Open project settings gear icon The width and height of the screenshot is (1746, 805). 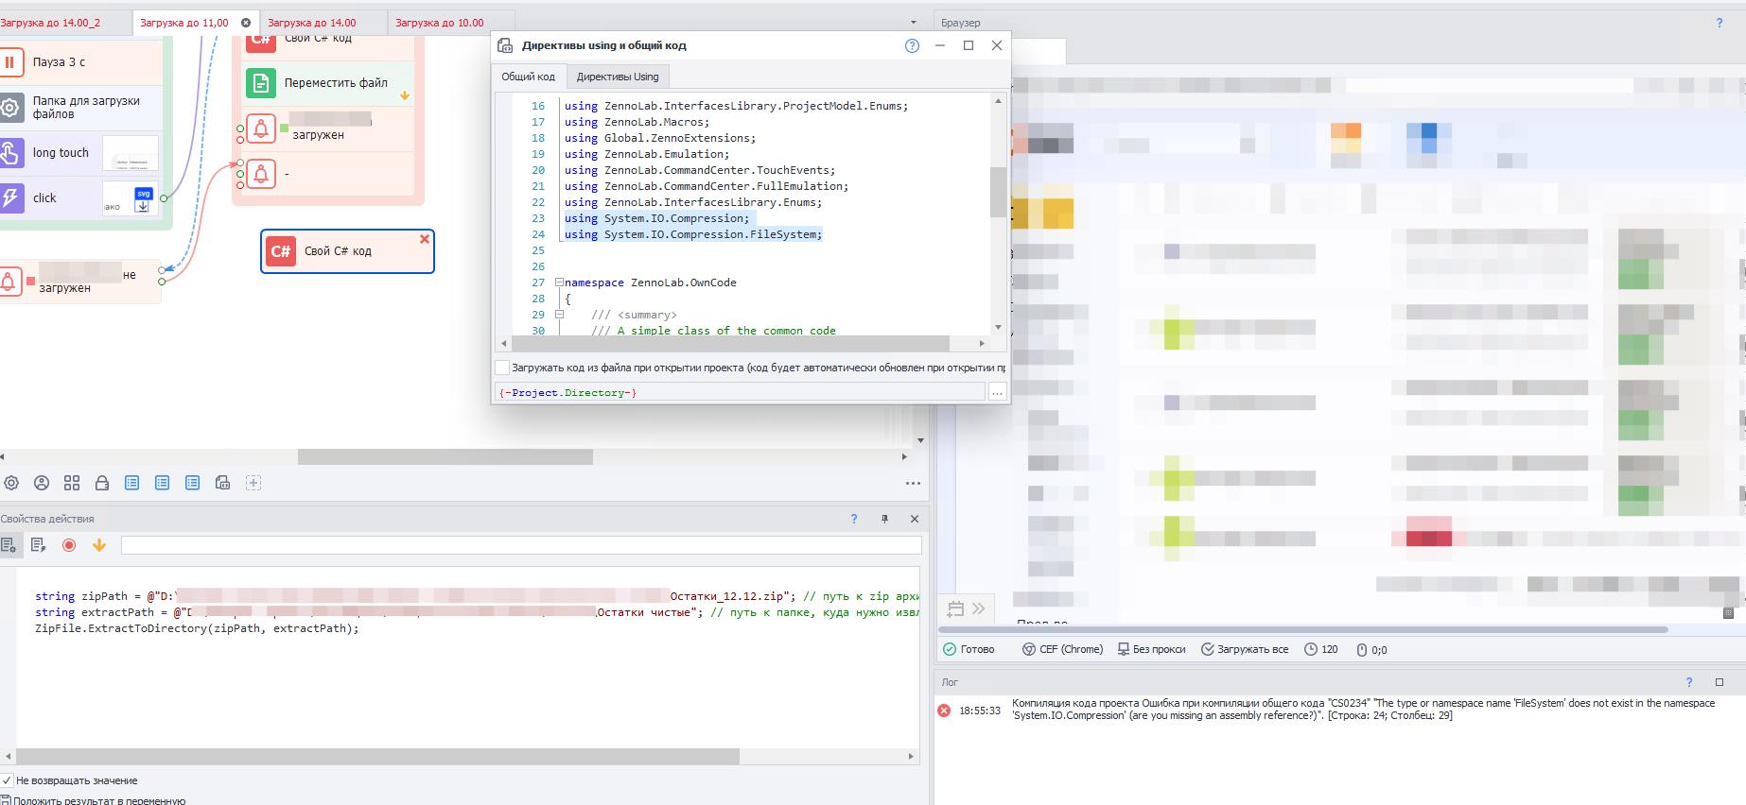pos(11,483)
